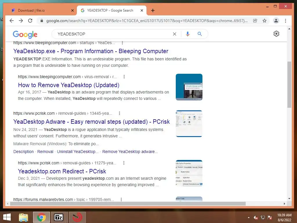Jump to Description sitelink

[23, 152]
